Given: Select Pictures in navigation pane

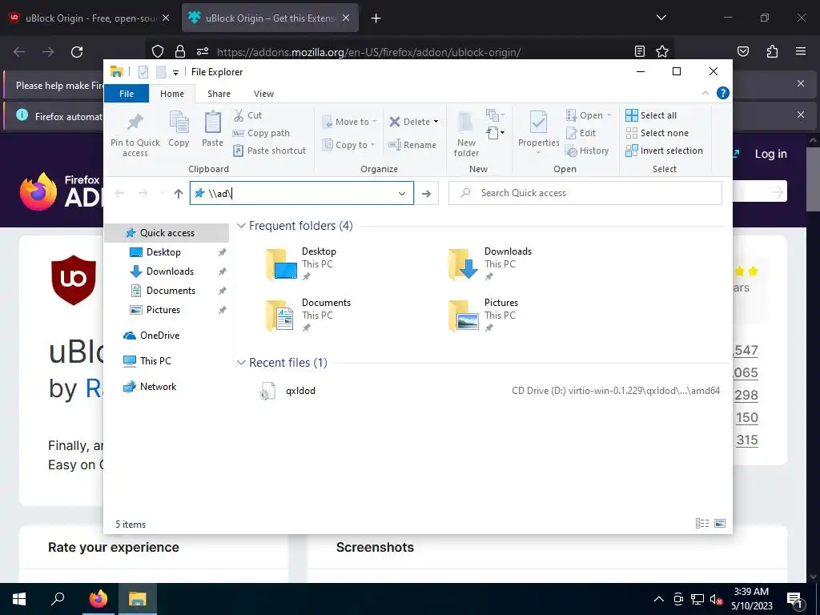Looking at the screenshot, I should 163,310.
